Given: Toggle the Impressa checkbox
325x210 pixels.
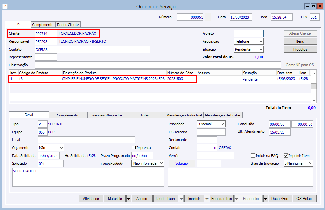Looking at the screenshot, I should point(134,148).
